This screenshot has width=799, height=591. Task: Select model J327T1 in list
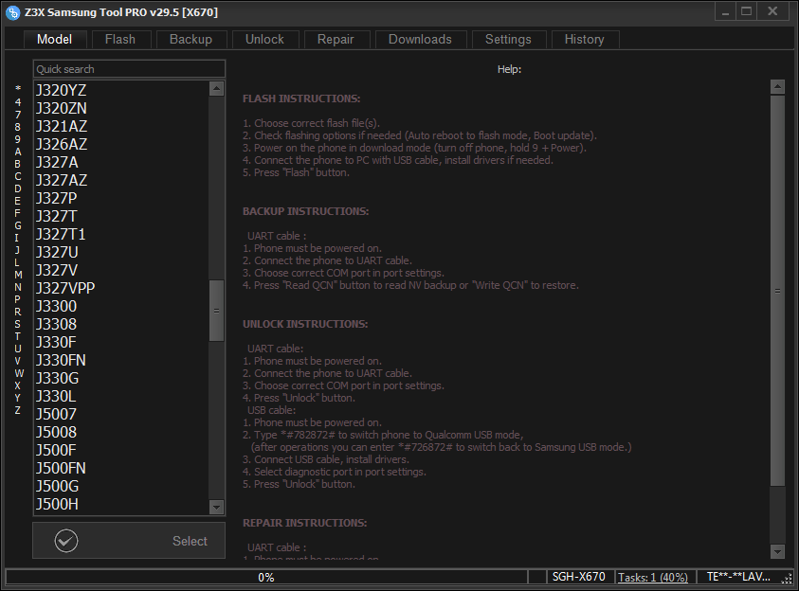click(121, 234)
